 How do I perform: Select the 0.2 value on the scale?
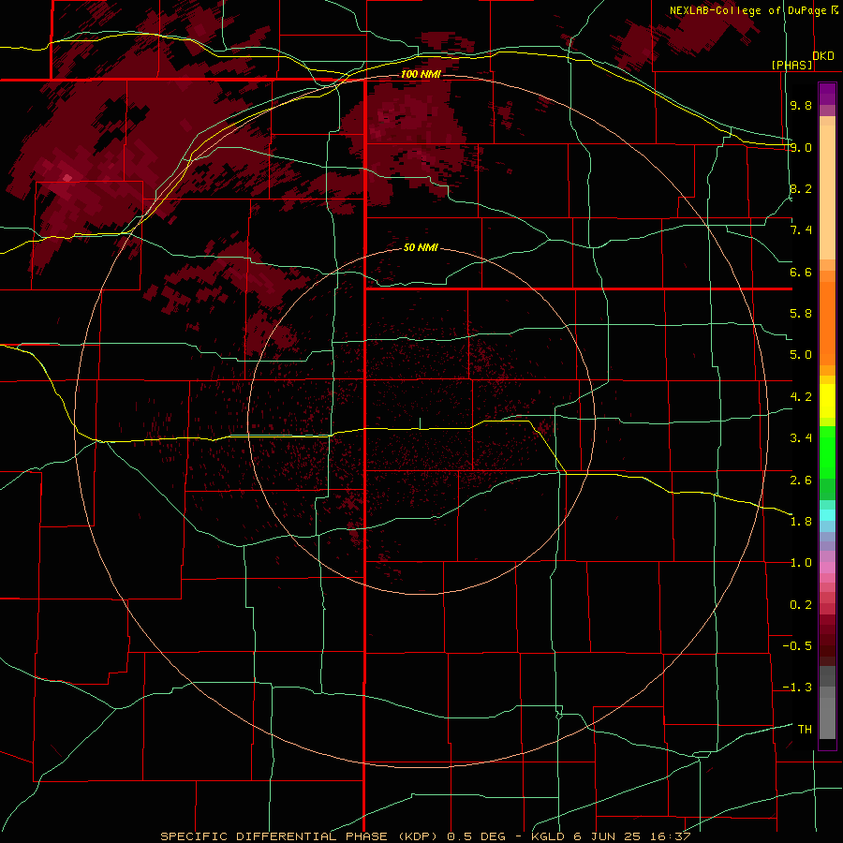tap(801, 605)
